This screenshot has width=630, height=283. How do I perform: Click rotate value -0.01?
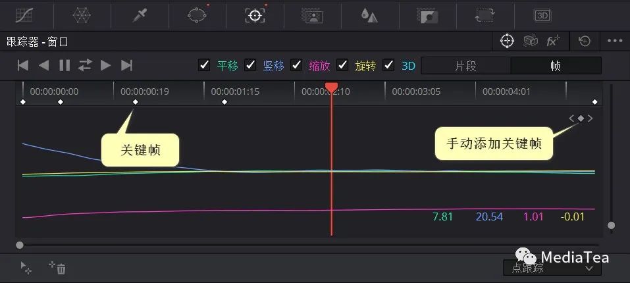[573, 217]
